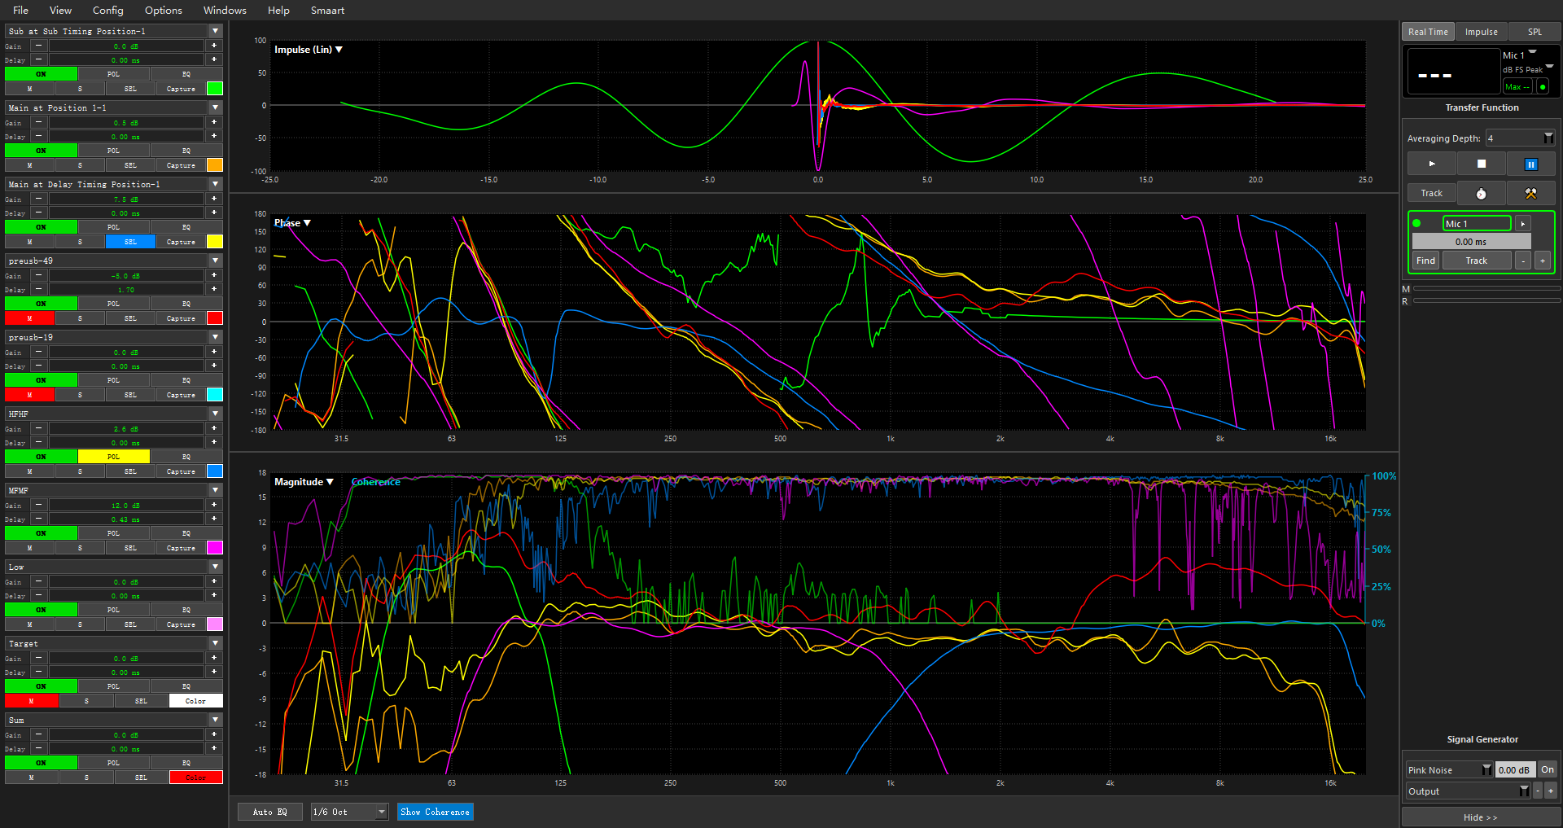The height and width of the screenshot is (828, 1563).
Task: Expand the MFMF trace dropdown arrow
Action: pos(216,490)
